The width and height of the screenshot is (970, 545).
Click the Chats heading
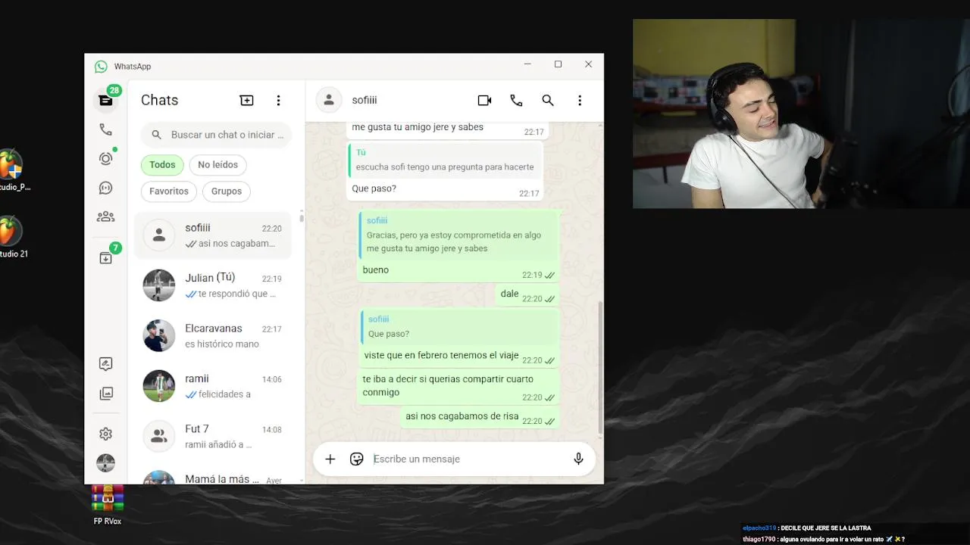(x=160, y=100)
